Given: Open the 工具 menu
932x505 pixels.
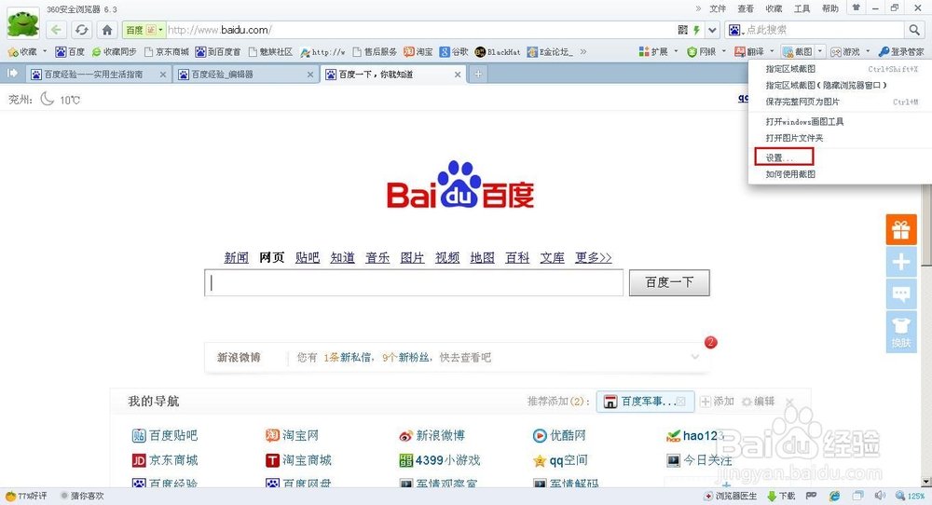Looking at the screenshot, I should click(x=802, y=8).
